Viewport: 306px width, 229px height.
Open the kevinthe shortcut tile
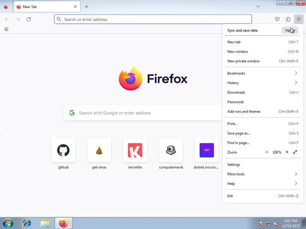pos(135,154)
